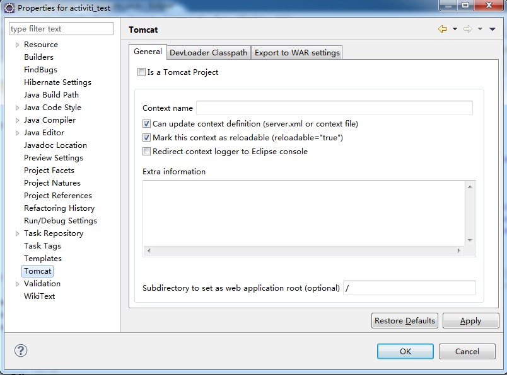The height and width of the screenshot is (375, 507).
Task: Expand the Java Editor node
Action: click(x=18, y=133)
